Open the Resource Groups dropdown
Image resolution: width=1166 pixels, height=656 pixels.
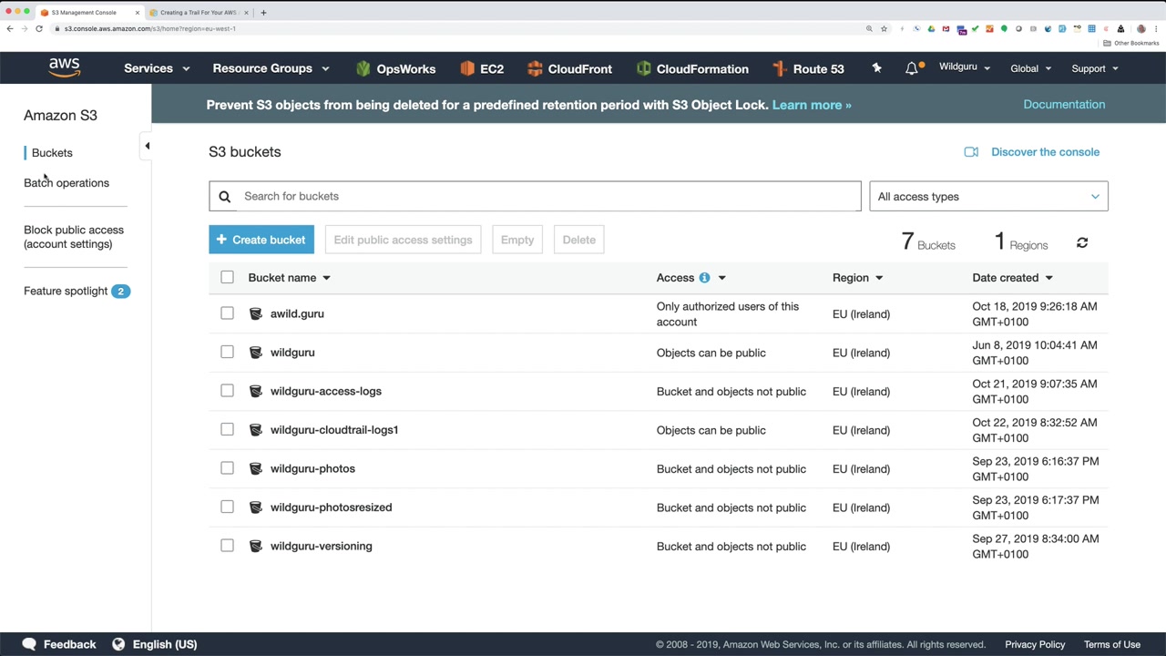tap(271, 68)
